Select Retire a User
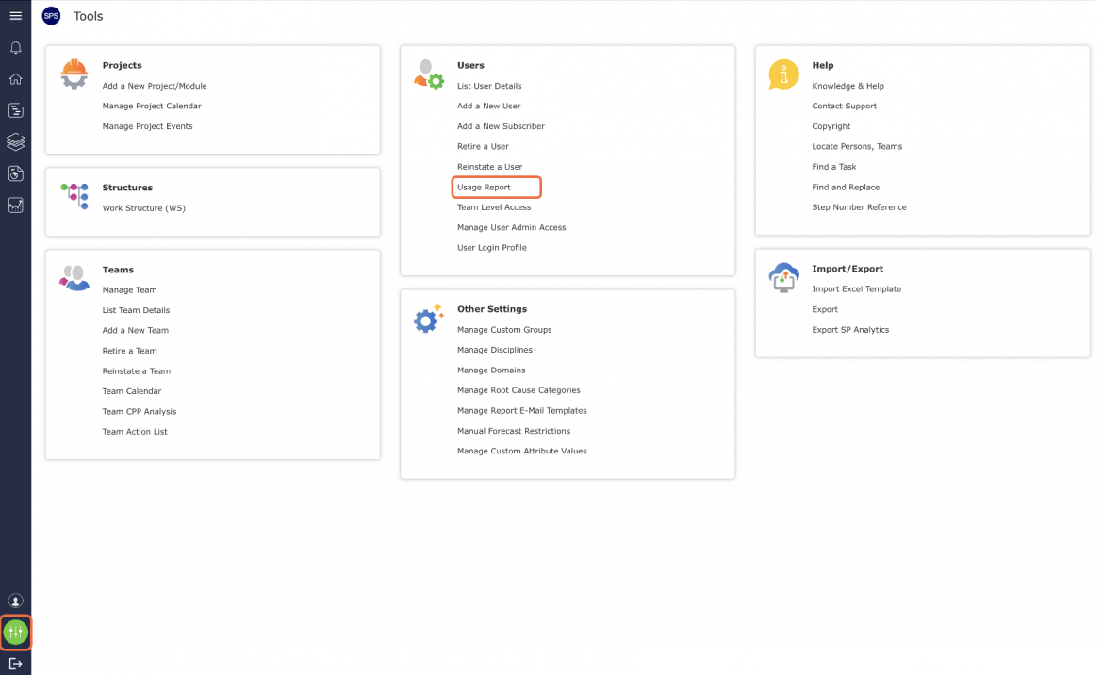Image resolution: width=1103 pixels, height=675 pixels. coord(484,146)
